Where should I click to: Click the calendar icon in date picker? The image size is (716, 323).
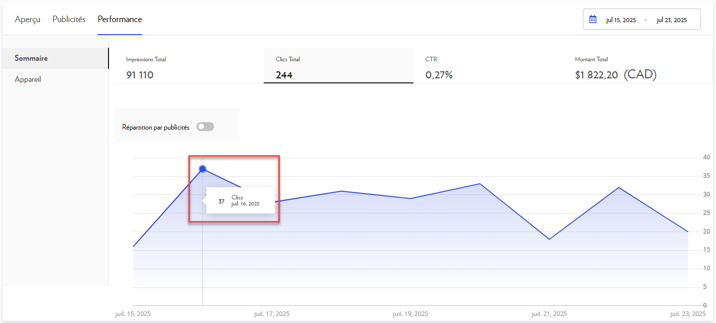(593, 20)
